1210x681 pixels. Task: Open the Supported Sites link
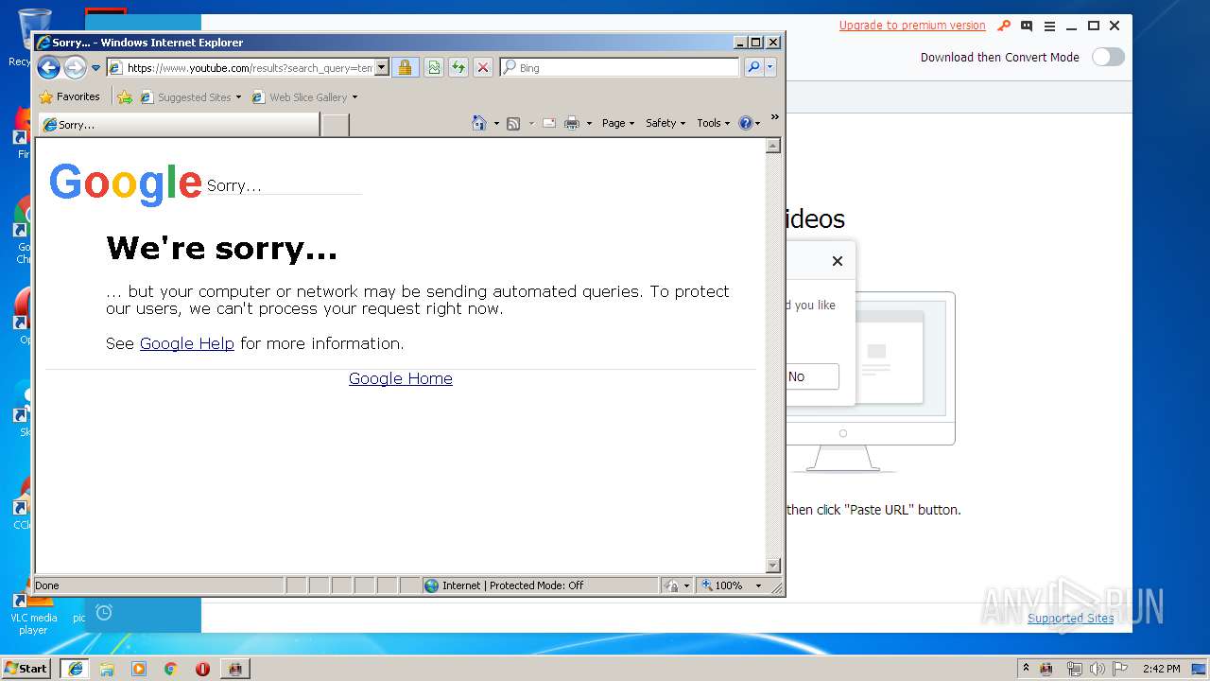coord(1071,618)
